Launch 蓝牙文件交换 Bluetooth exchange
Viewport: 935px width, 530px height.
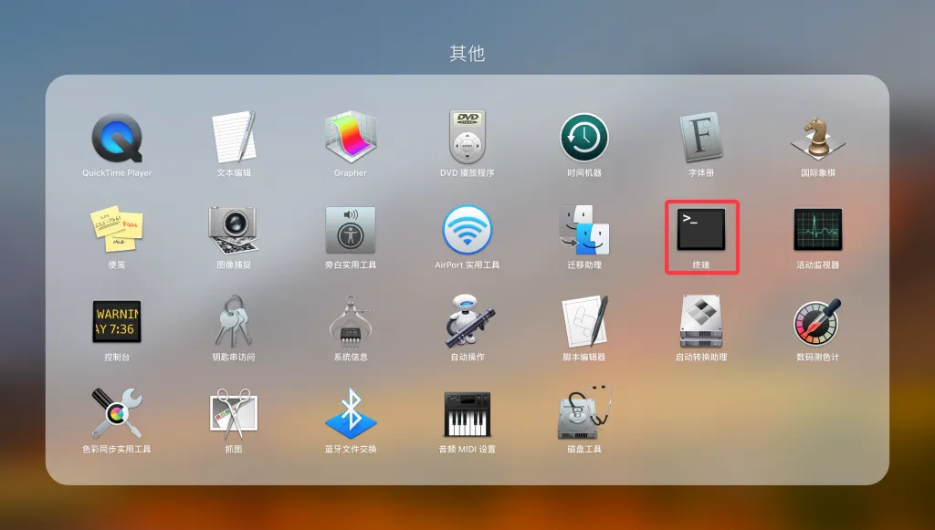click(x=351, y=413)
